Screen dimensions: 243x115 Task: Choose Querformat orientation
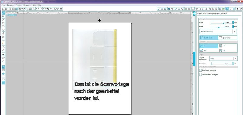228,38
